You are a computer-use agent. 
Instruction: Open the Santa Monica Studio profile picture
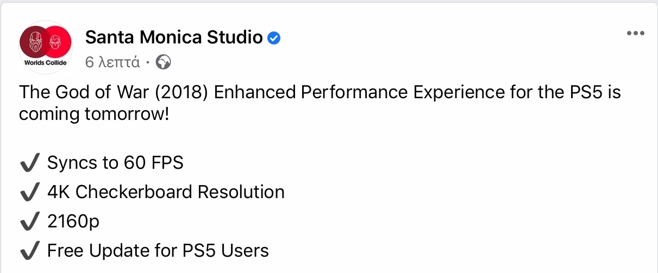pyautogui.click(x=46, y=47)
